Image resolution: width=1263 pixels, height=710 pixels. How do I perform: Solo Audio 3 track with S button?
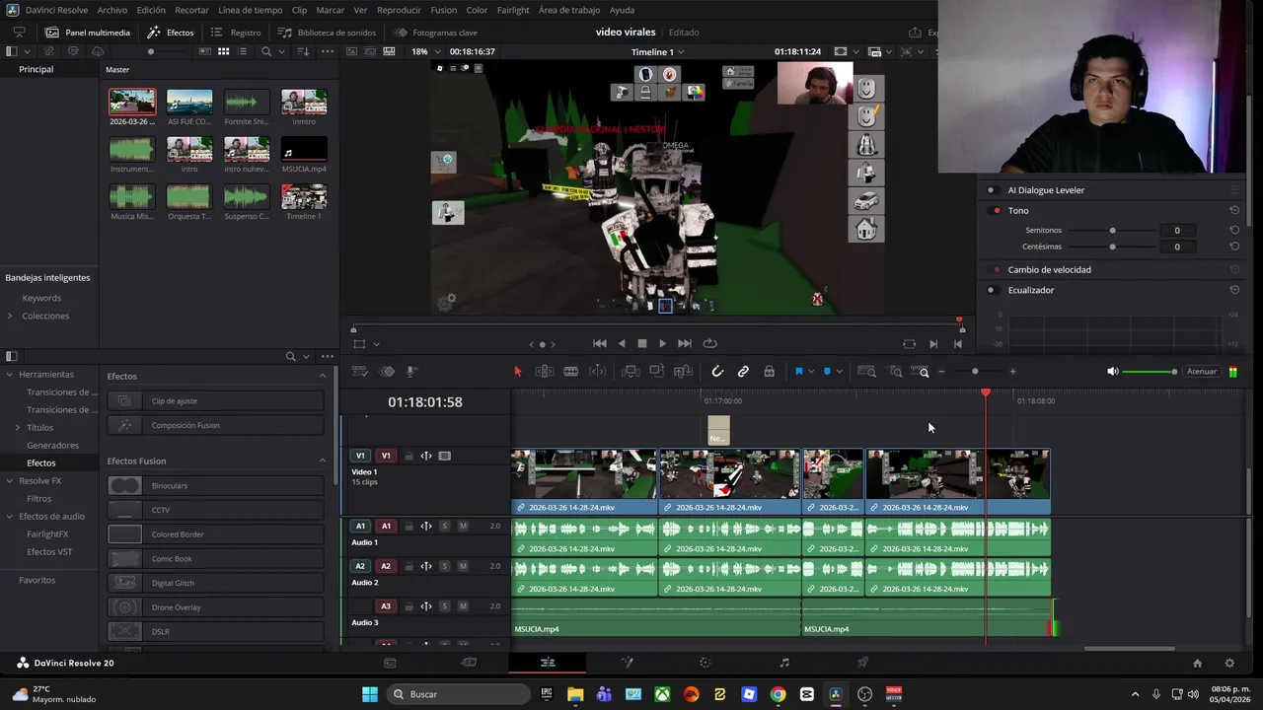click(x=445, y=605)
